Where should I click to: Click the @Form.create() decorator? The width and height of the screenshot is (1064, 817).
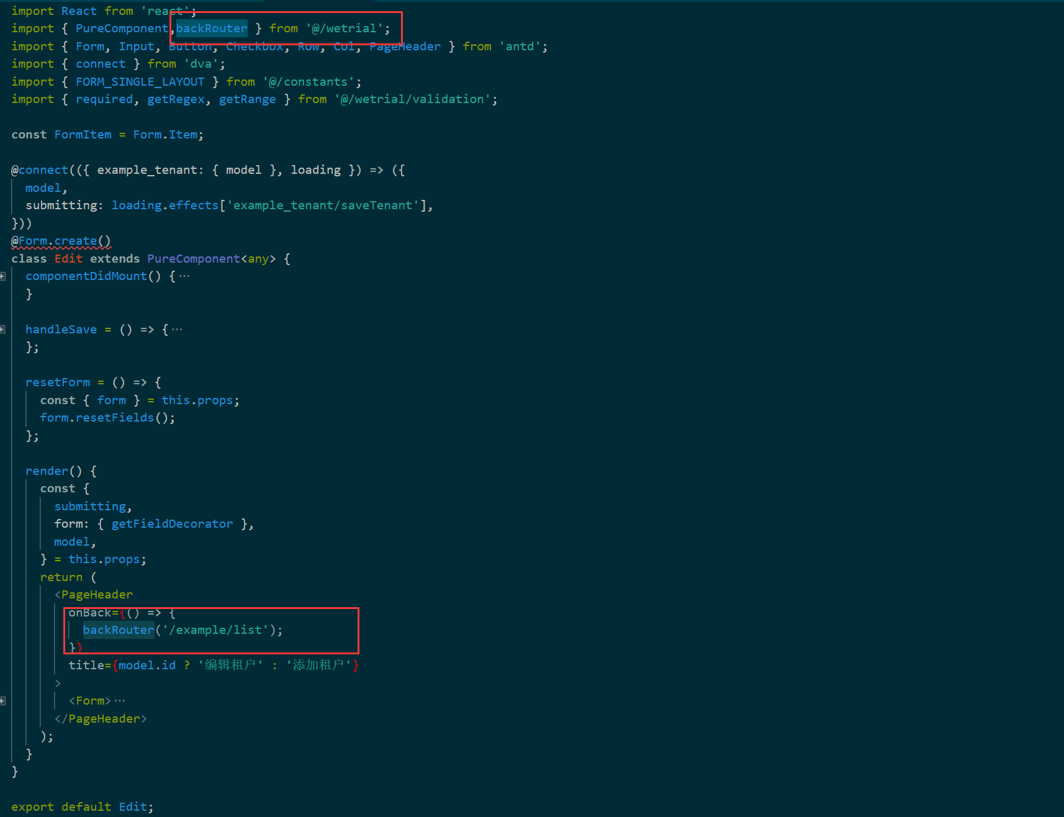61,241
